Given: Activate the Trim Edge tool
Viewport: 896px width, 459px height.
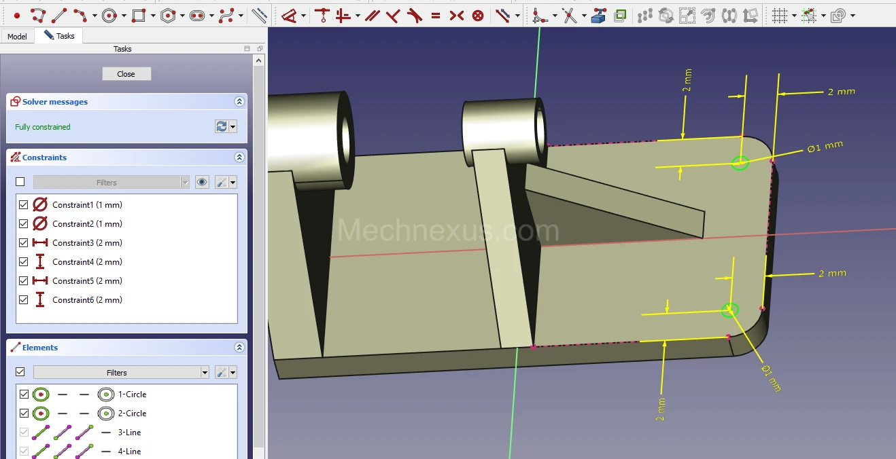Looking at the screenshot, I should (x=570, y=15).
